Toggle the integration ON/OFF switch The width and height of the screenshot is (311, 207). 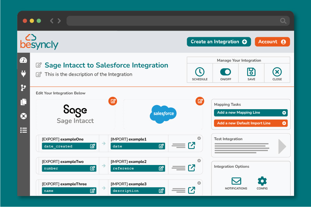pyautogui.click(x=225, y=72)
